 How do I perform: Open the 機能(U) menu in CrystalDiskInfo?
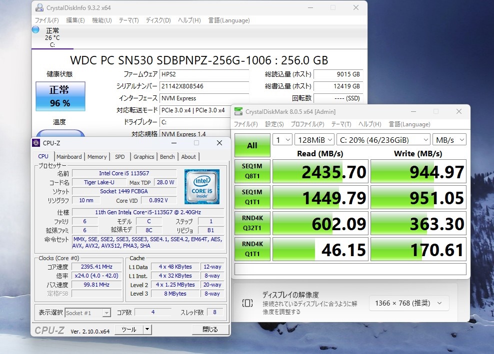point(102,20)
